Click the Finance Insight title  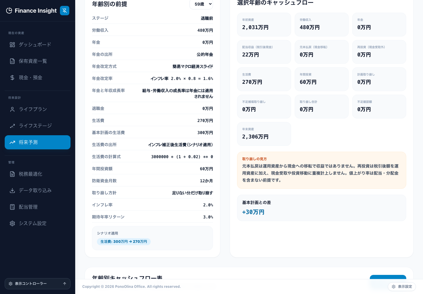pos(36,11)
